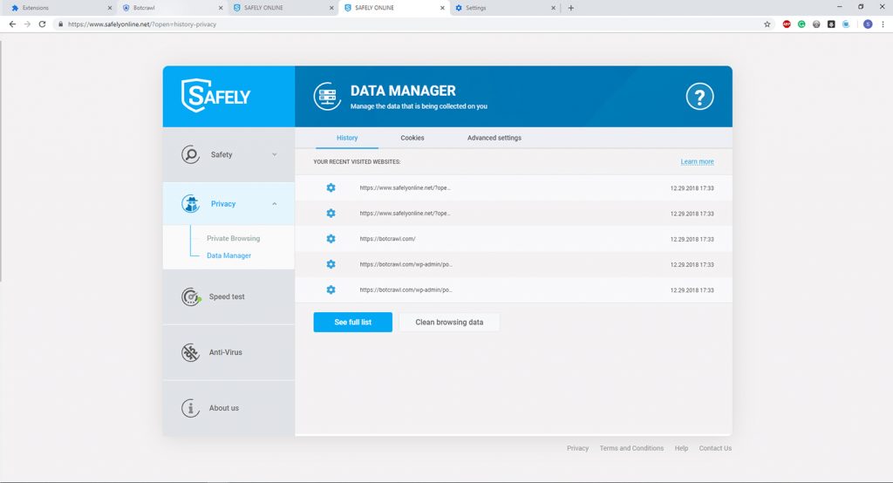Click the gear icon for the last botcrawl wp-admin entry
893x483 pixels.
tap(331, 290)
